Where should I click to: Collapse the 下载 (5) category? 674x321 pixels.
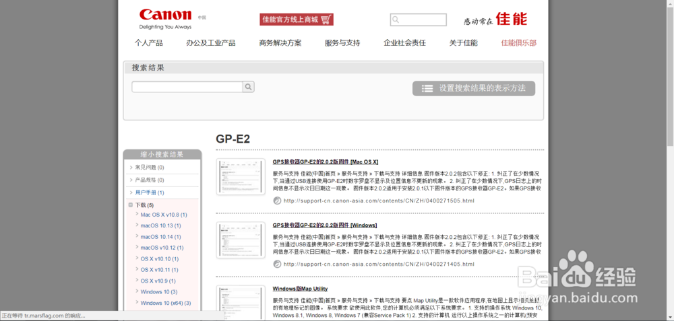(131, 205)
